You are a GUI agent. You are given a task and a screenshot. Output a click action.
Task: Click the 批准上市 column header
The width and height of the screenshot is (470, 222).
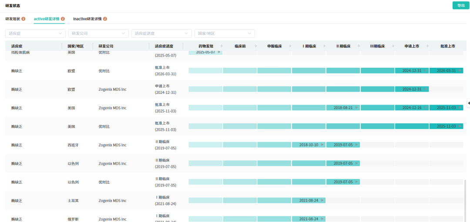[x=447, y=46]
